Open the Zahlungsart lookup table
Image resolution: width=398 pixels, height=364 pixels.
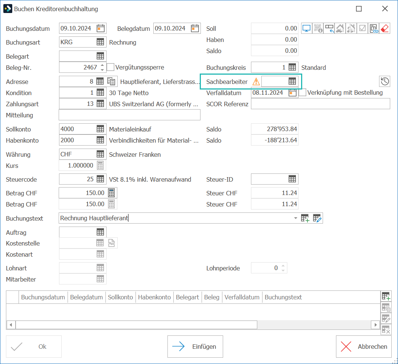pos(100,104)
